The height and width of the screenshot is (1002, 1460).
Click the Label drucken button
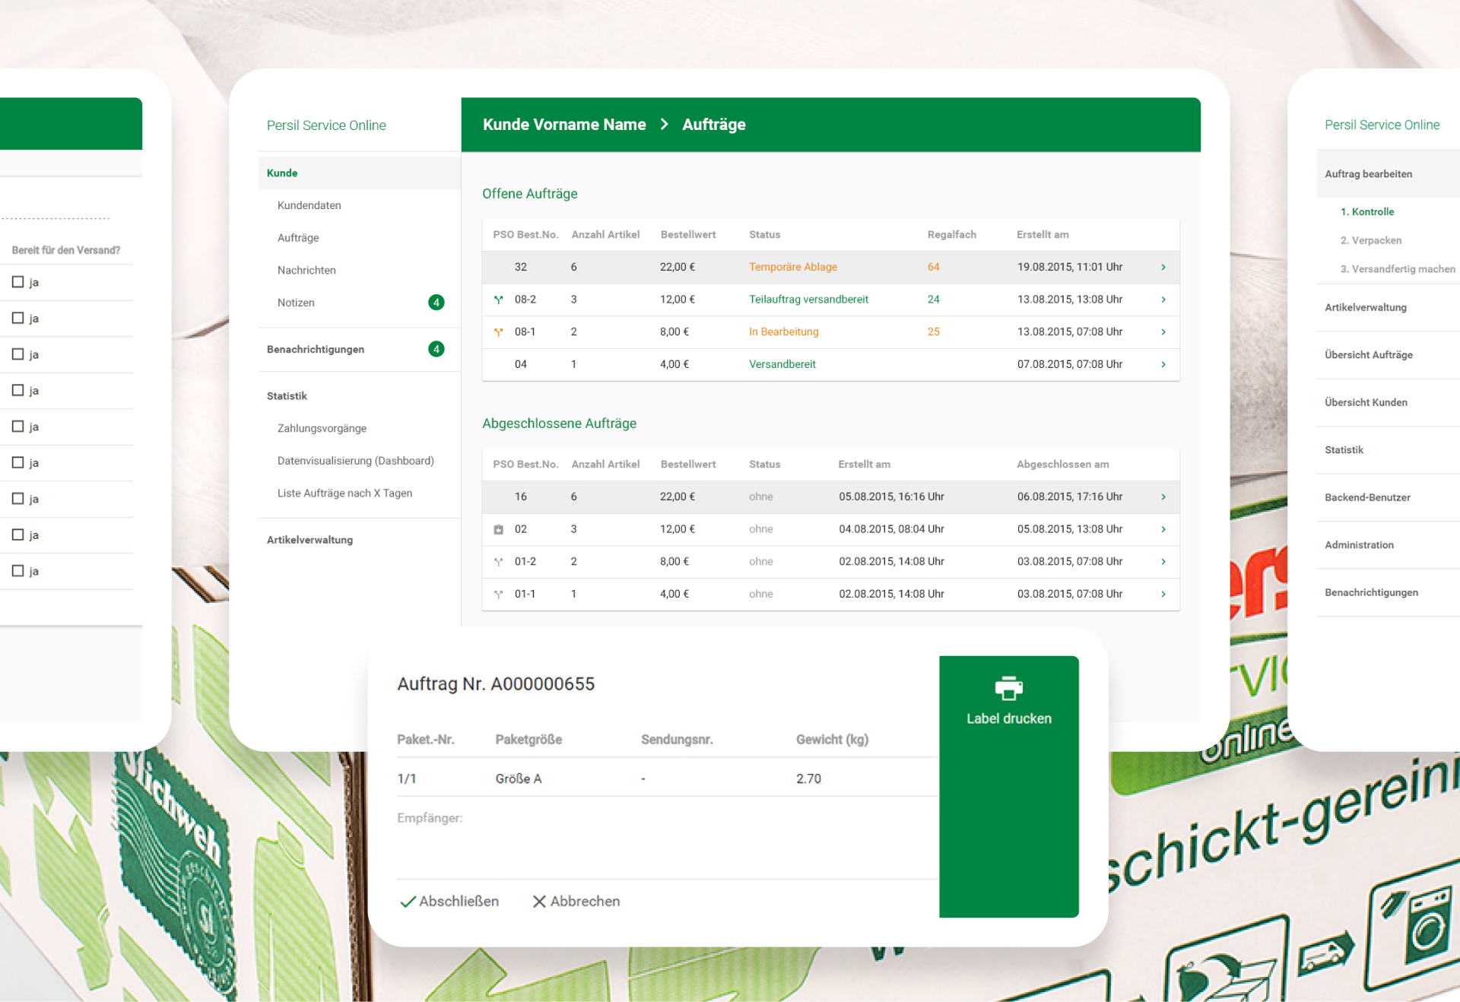tap(1009, 717)
